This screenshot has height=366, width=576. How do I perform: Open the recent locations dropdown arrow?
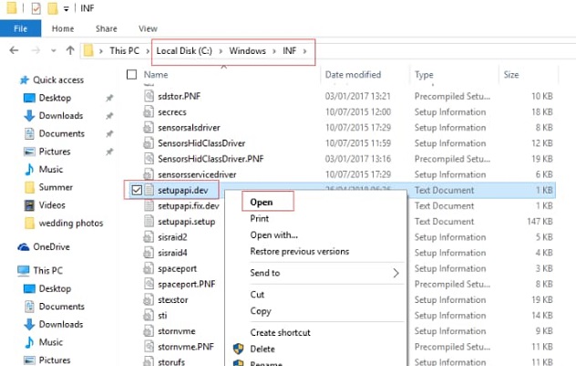54,51
